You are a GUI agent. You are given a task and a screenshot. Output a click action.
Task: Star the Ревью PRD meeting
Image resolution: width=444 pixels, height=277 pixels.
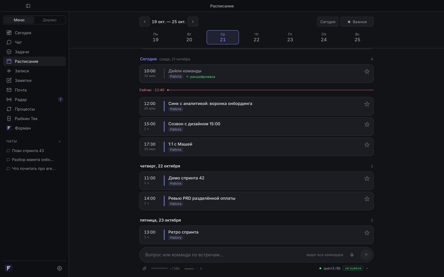click(367, 199)
